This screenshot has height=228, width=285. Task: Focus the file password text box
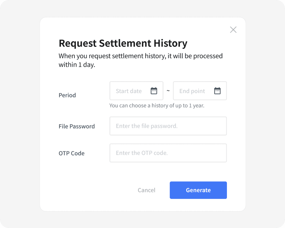pyautogui.click(x=168, y=126)
